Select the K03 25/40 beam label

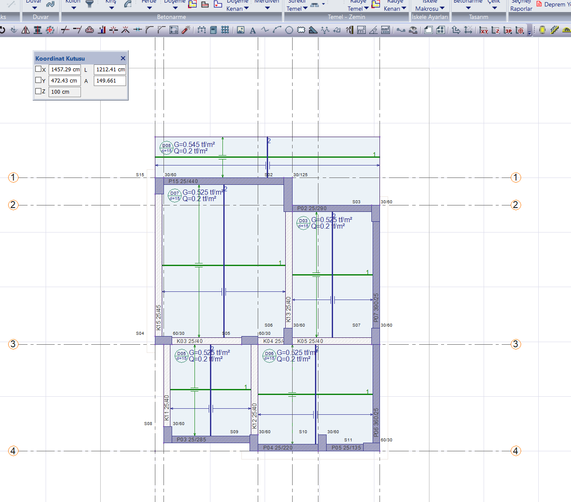point(190,341)
